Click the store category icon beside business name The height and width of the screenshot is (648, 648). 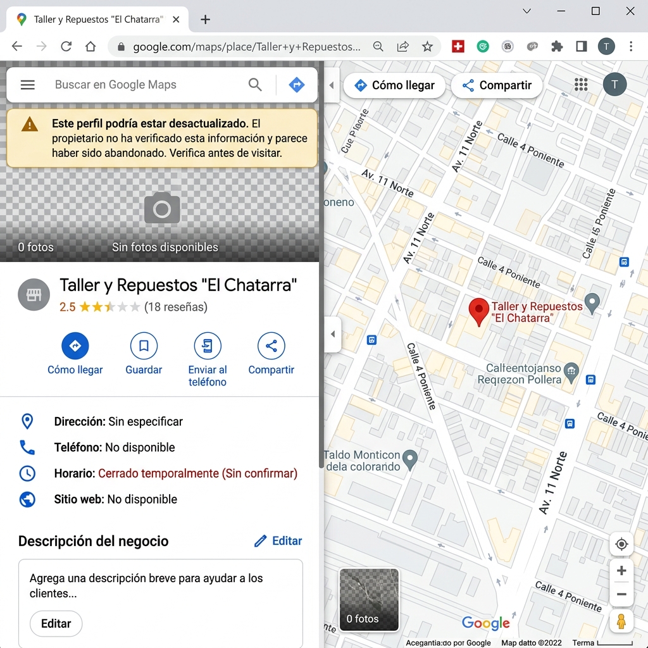(x=34, y=295)
